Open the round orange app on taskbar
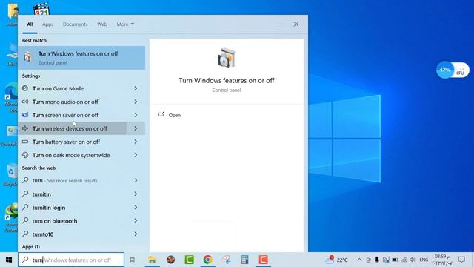 pyautogui.click(x=170, y=260)
